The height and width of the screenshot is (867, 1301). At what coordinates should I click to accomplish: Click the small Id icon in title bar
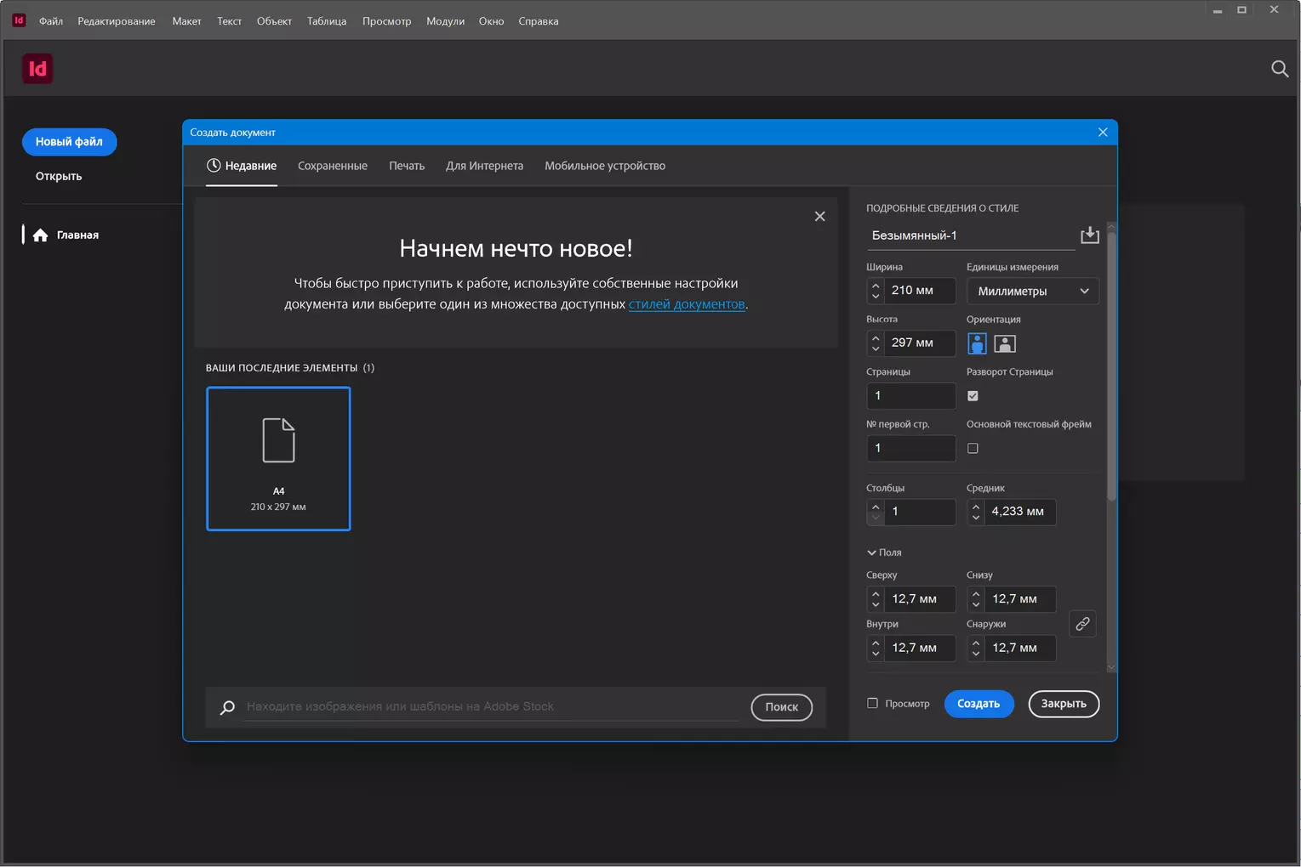[19, 20]
